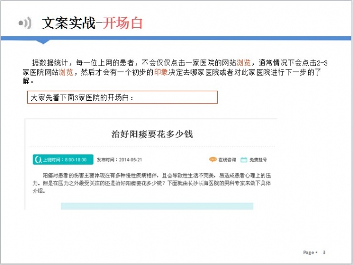Click the red 印象 word in paragraph

[161, 72]
